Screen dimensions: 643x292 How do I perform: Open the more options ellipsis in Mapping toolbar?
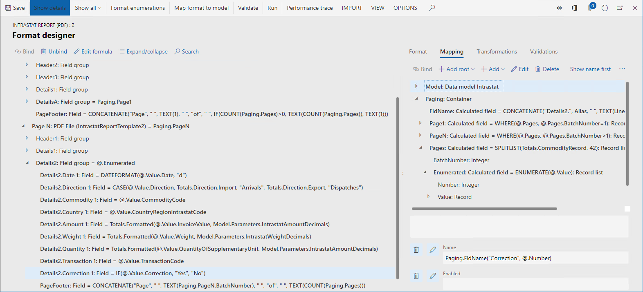pyautogui.click(x=622, y=69)
